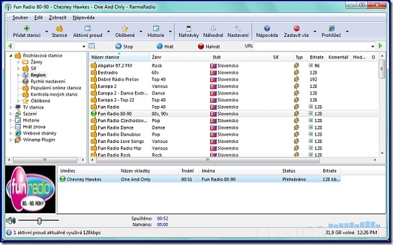
Task: Open Nastavení settings
Action: (238, 32)
